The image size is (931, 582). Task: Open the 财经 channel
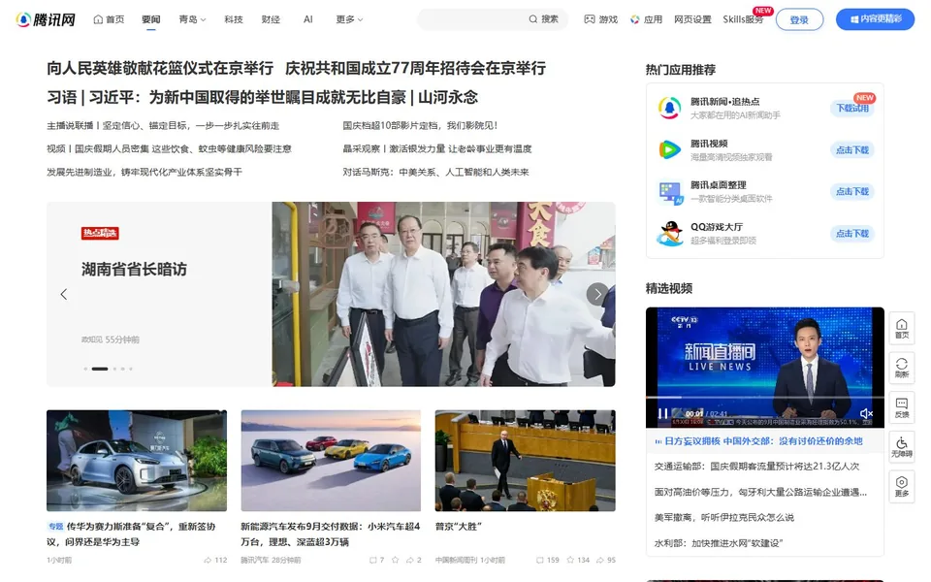(x=271, y=19)
